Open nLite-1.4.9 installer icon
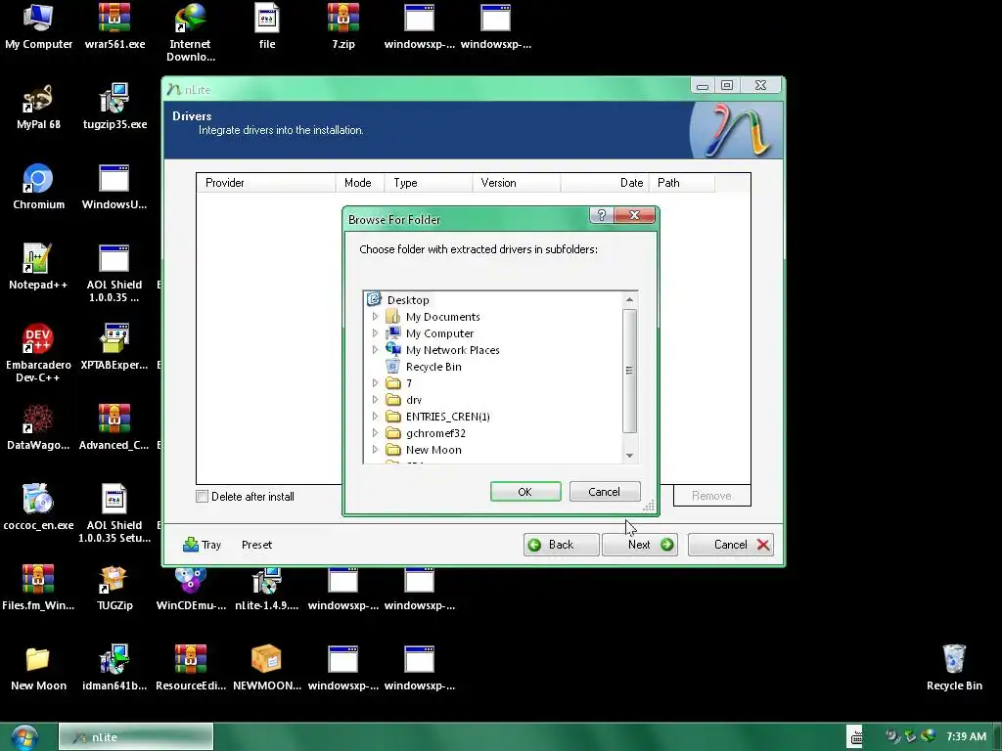The width and height of the screenshot is (1002, 751). [x=267, y=590]
